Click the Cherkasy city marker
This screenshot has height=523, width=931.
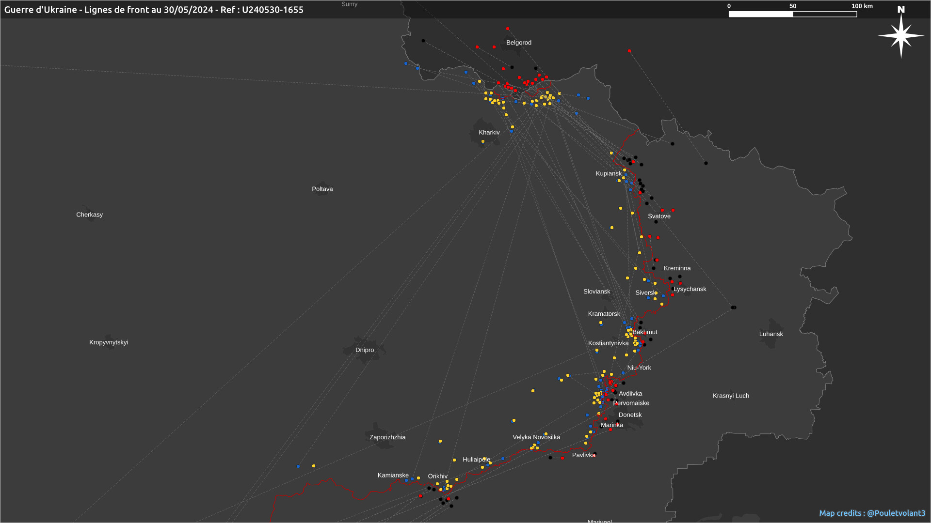pos(89,215)
